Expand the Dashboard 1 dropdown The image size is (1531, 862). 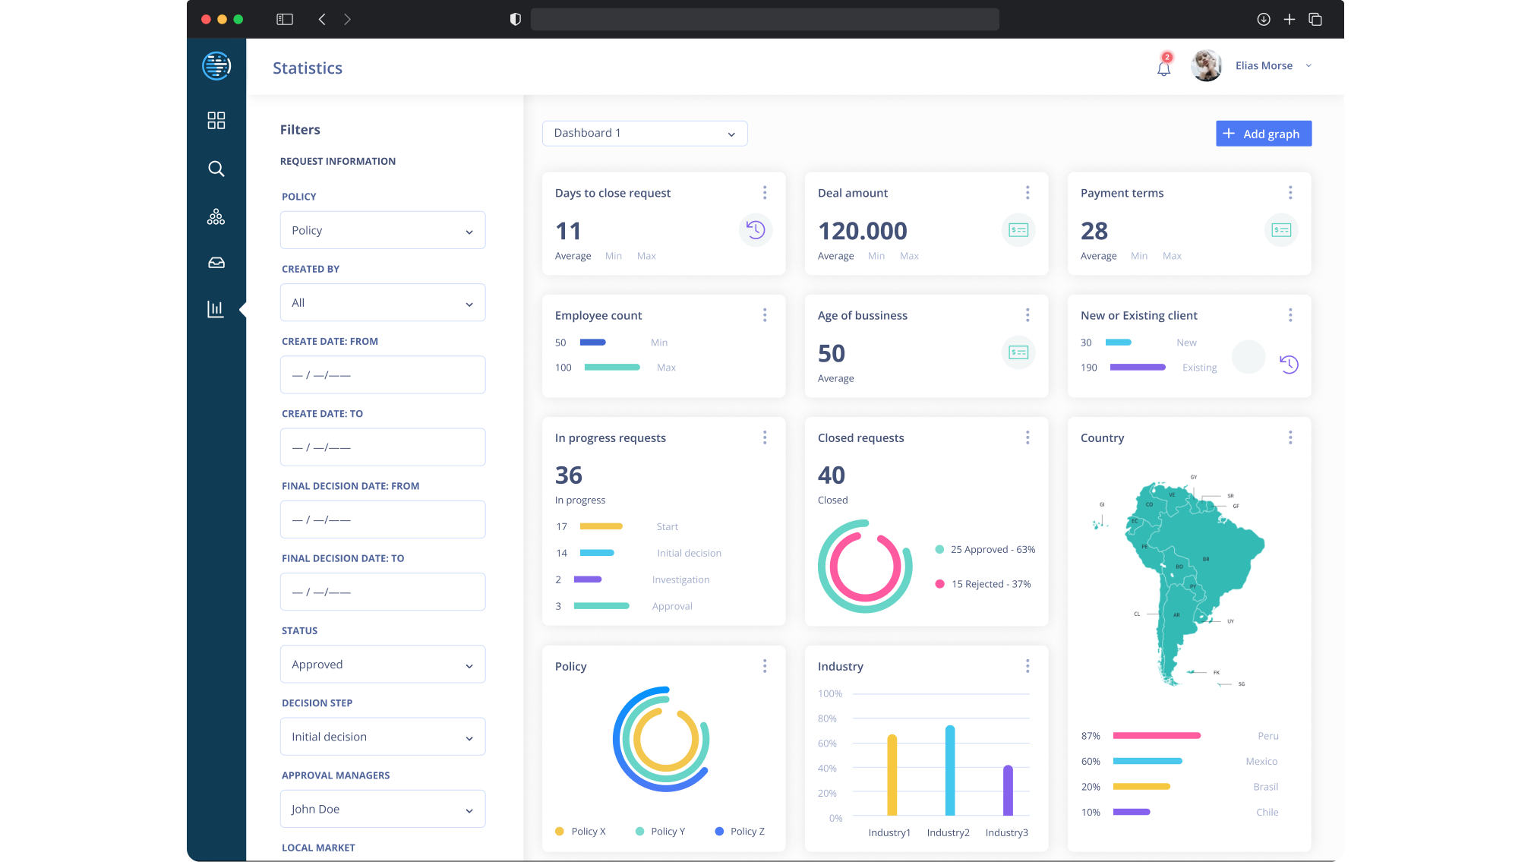(x=645, y=134)
